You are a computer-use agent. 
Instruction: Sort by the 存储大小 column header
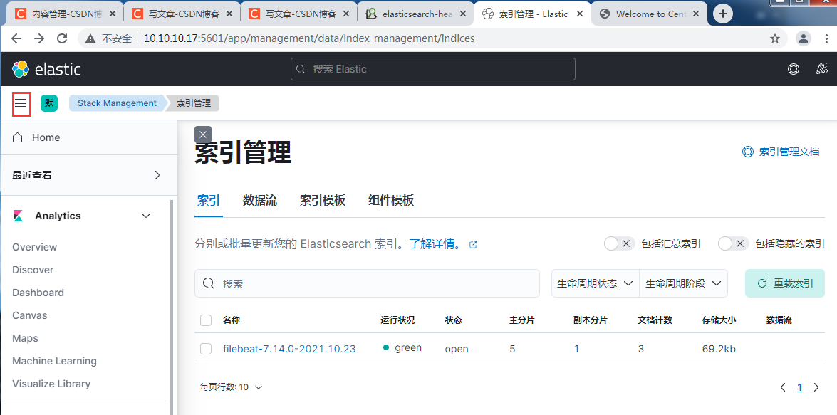pyautogui.click(x=719, y=320)
